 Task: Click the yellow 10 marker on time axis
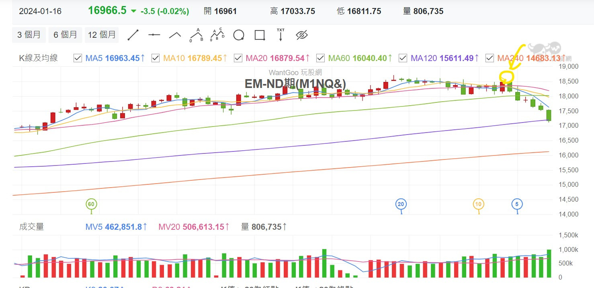coord(478,204)
